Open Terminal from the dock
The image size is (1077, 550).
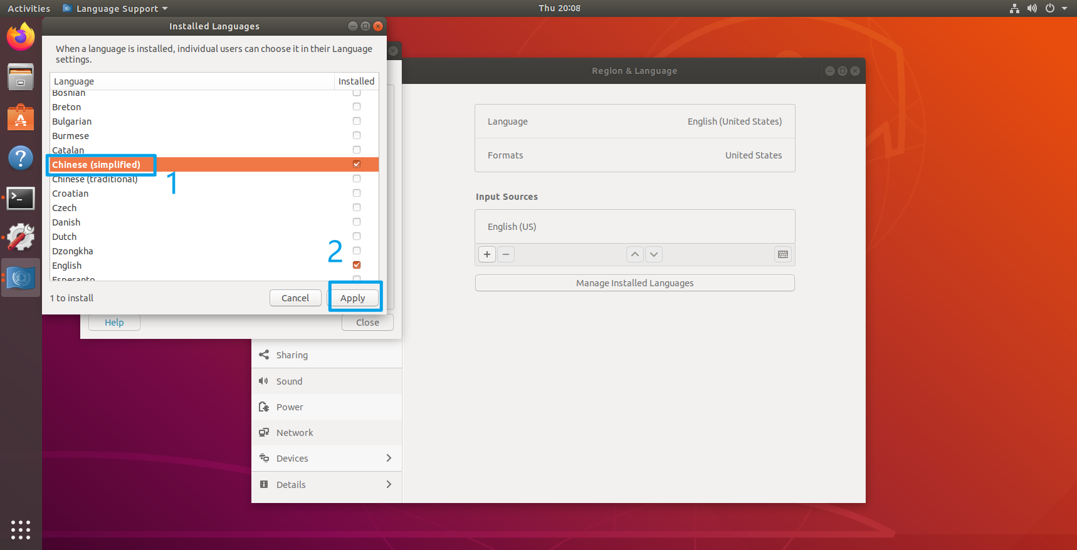click(21, 198)
